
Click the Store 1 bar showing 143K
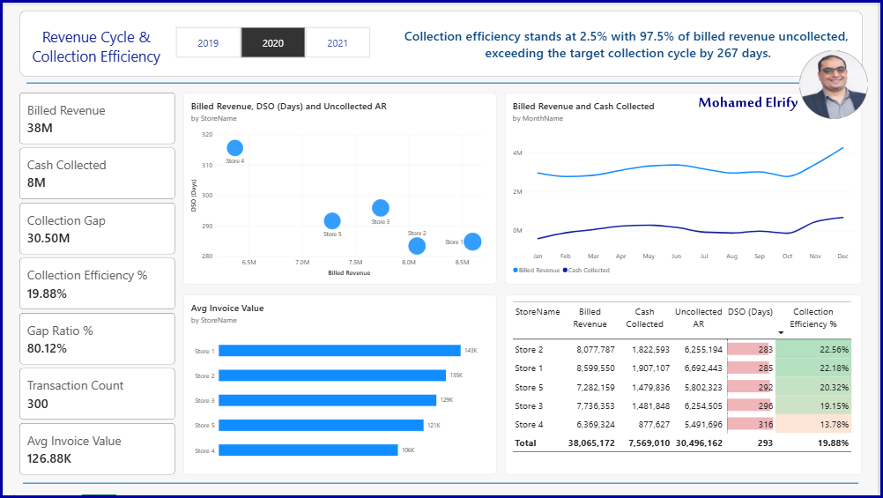[339, 351]
